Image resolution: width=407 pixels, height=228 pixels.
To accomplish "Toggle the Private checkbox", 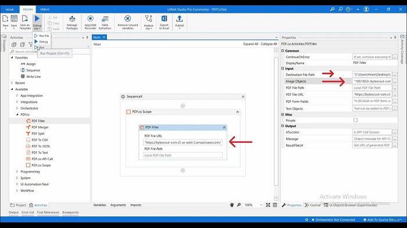I will (x=355, y=120).
